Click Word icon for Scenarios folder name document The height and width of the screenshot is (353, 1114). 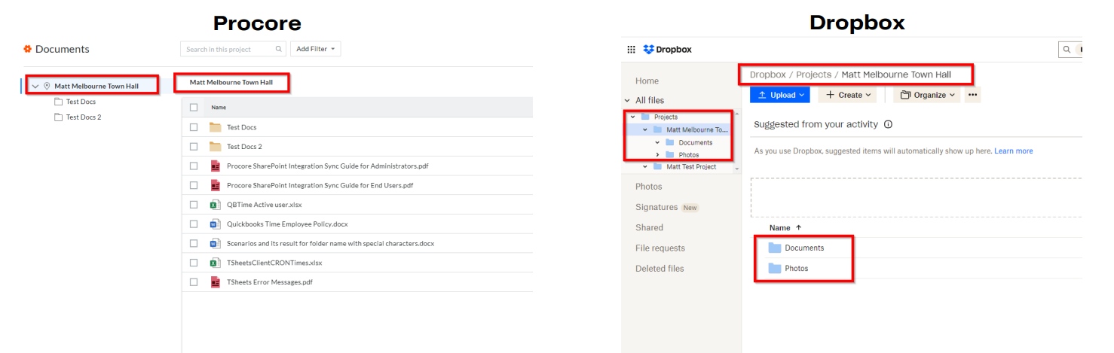pyautogui.click(x=215, y=244)
